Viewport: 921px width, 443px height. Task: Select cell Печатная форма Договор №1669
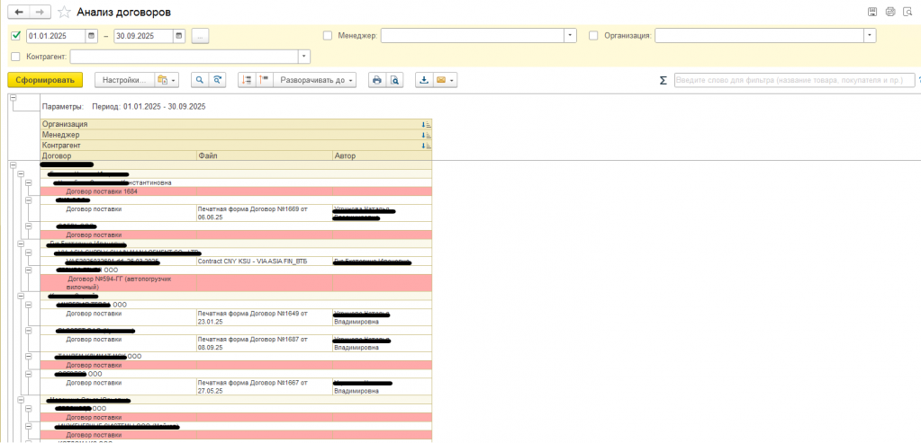[265, 213]
